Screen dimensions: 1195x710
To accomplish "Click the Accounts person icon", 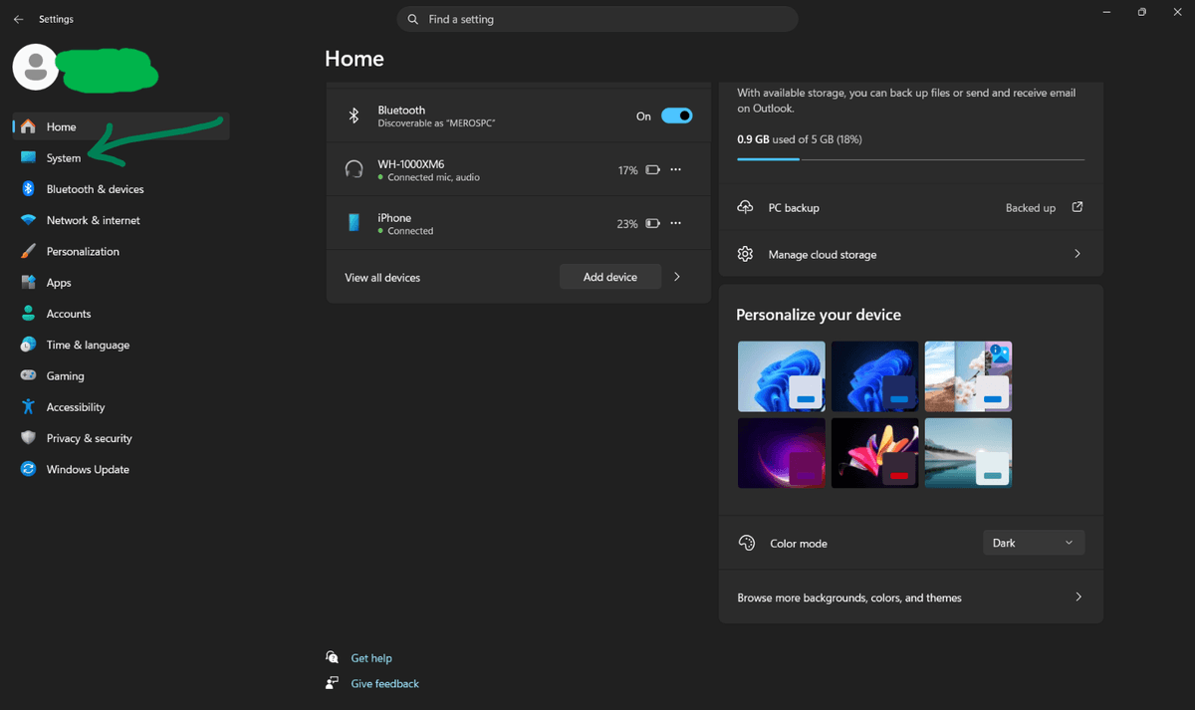I will click(x=28, y=314).
